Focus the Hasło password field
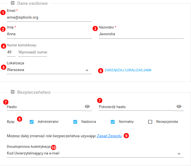 pyautogui.click(x=45, y=107)
